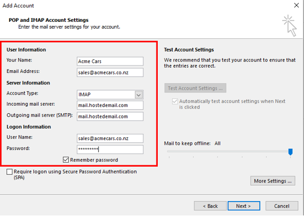Screen dimensions: 304x216
Task: Open the Account Type dropdown arrow
Action: tap(139, 95)
